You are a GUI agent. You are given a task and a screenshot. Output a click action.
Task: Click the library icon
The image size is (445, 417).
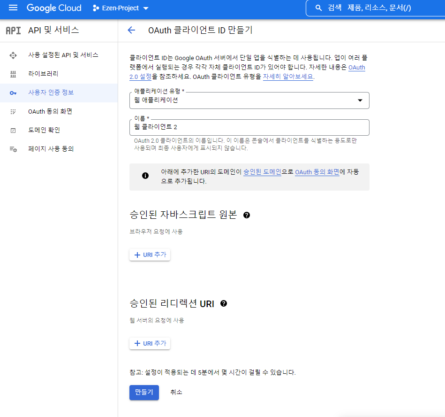(x=13, y=74)
